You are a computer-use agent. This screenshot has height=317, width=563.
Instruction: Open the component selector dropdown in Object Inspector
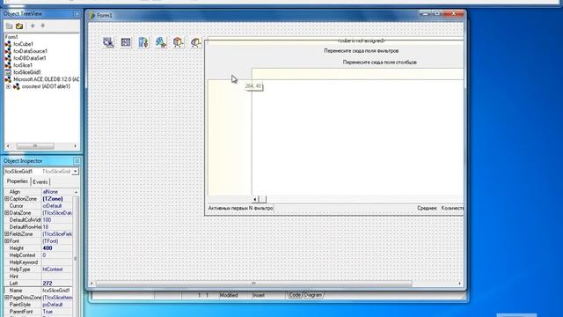[x=75, y=172]
